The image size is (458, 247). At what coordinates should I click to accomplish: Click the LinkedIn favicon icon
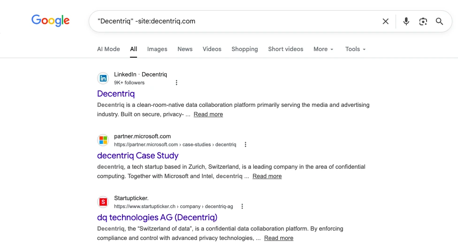pos(103,78)
